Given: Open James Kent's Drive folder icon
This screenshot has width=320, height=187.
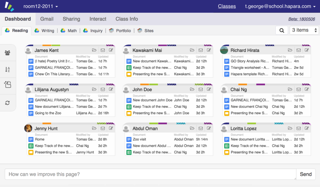Looking at the screenshot, I should (x=94, y=50).
